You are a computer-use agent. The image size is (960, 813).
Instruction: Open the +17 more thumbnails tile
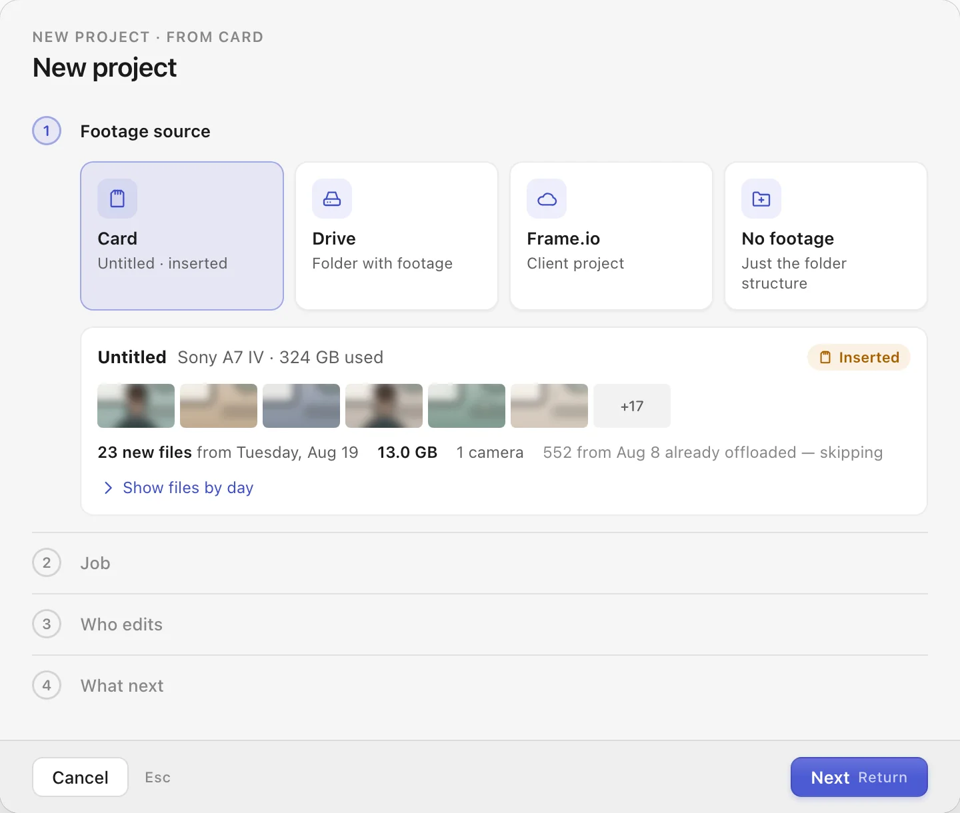tap(632, 406)
